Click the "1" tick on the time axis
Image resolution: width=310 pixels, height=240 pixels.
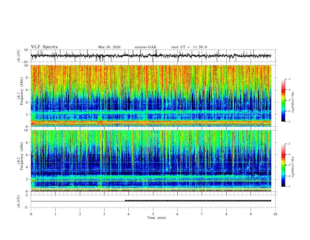click(55, 214)
